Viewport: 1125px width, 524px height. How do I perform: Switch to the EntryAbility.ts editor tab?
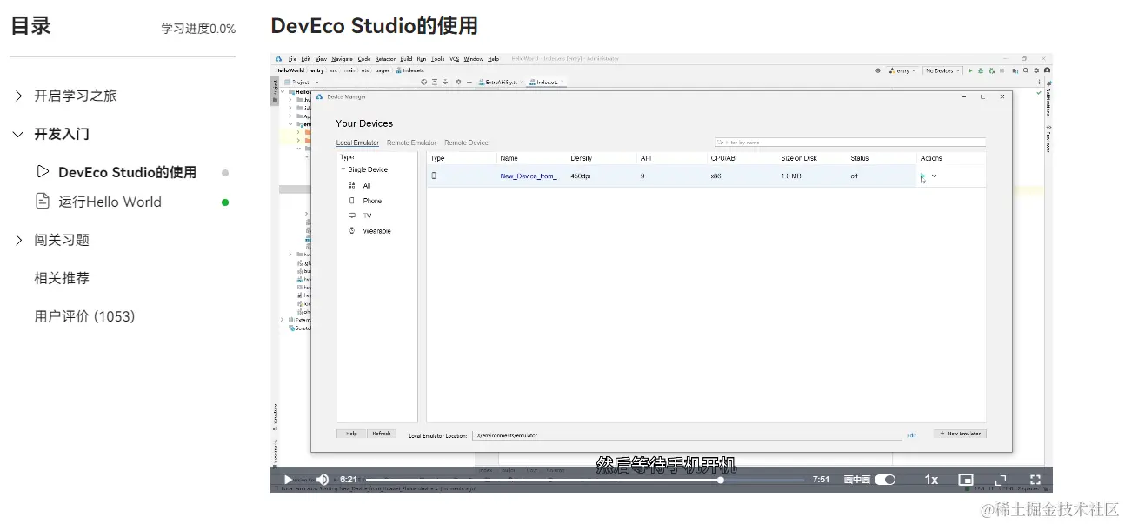tap(500, 82)
